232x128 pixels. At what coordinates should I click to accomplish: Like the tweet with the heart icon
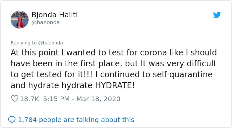pyautogui.click(x=15, y=98)
